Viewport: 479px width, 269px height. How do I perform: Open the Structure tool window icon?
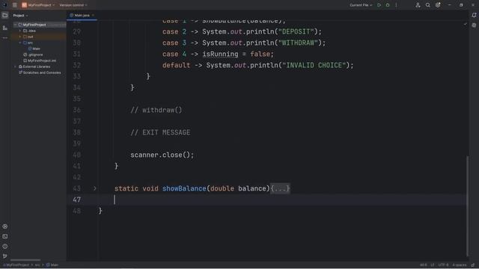click(x=5, y=28)
